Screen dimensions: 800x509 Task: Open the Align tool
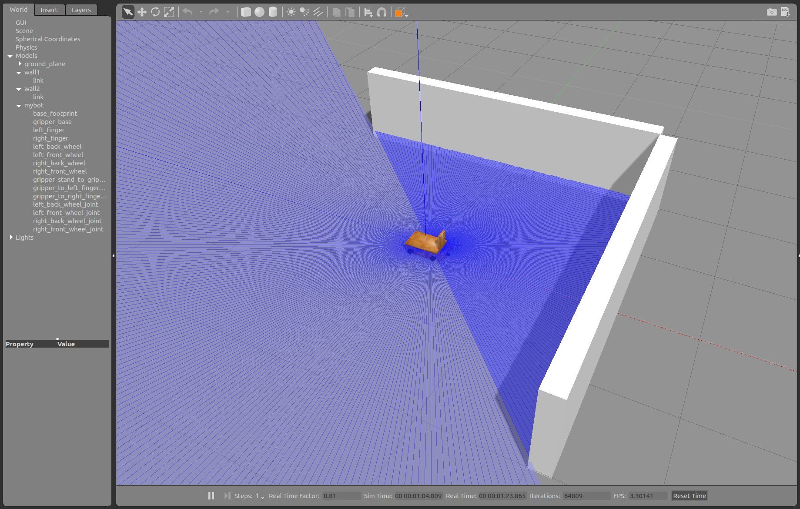(x=368, y=12)
